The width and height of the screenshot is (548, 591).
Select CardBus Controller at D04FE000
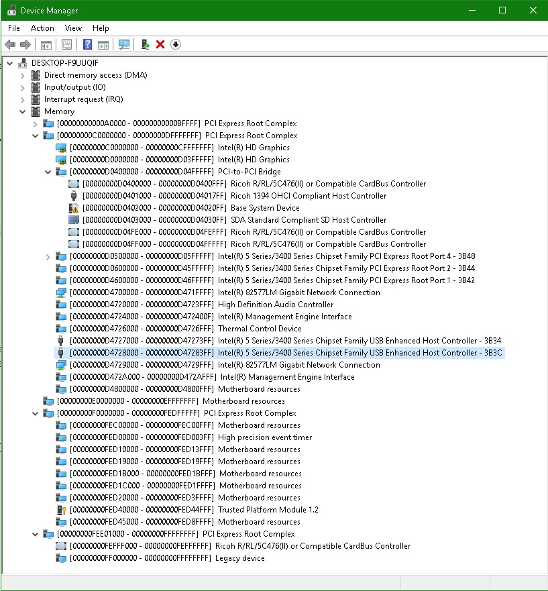click(x=254, y=232)
